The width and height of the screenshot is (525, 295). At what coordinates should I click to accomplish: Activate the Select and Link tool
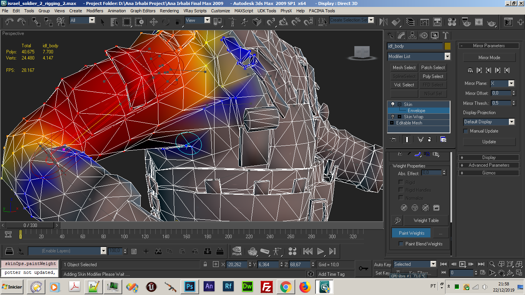coord(36,22)
